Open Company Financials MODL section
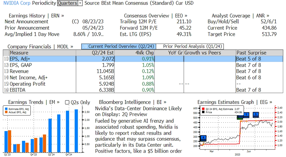Screen dimensions: 286x157 (40, 47)
